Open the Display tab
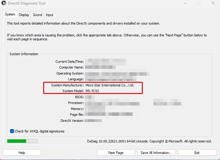 (24, 15)
